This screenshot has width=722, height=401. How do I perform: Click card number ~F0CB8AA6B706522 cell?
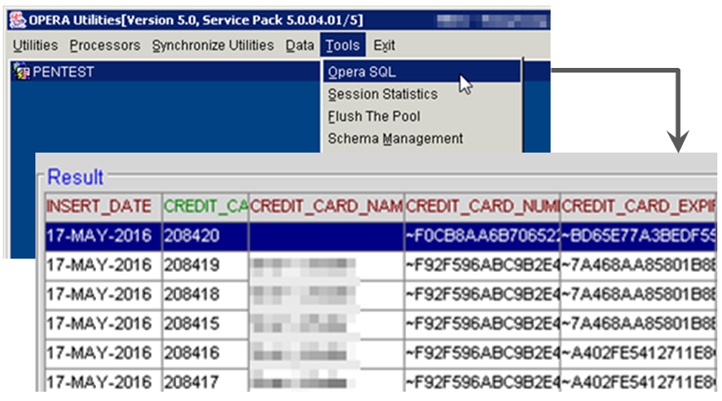coord(483,236)
